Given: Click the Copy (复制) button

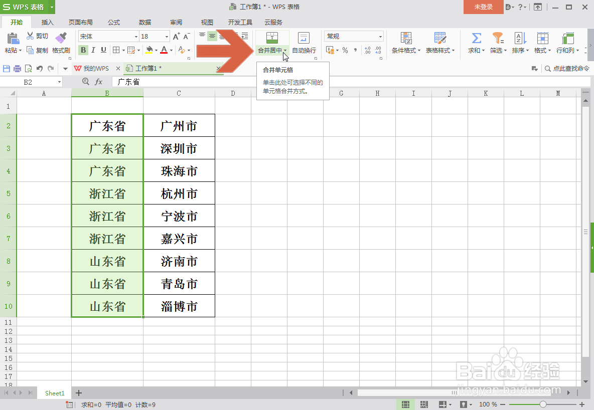Looking at the screenshot, I should pyautogui.click(x=37, y=50).
